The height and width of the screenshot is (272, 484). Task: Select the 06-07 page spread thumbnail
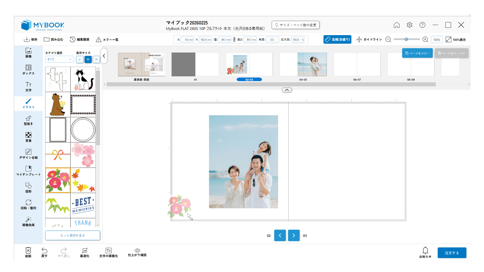[x=357, y=64]
